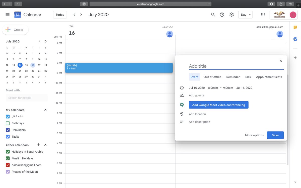
Task: Open the main menu hamburger icon
Action: pyautogui.click(x=8, y=15)
